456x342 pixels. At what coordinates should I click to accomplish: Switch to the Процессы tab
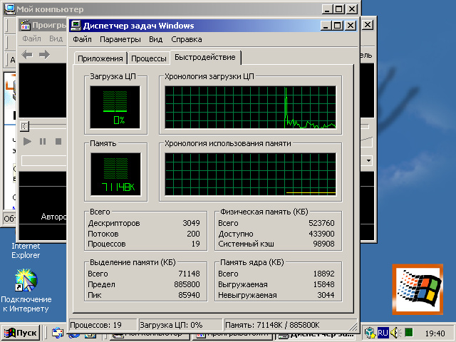click(150, 58)
